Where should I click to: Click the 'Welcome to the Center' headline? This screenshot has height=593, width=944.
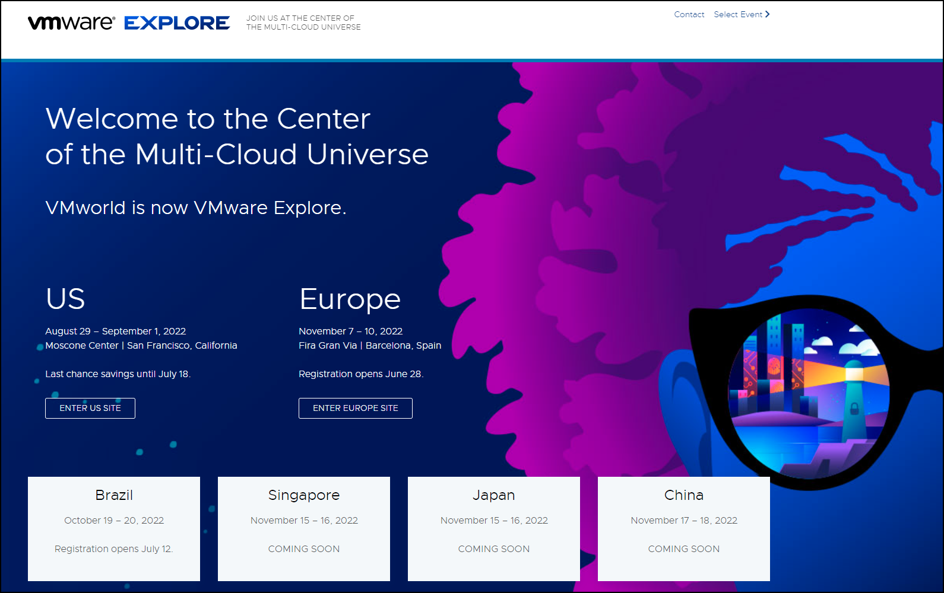pyautogui.click(x=208, y=119)
